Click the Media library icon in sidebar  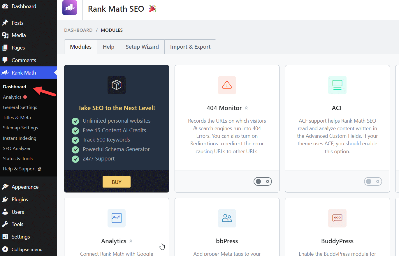coord(6,35)
